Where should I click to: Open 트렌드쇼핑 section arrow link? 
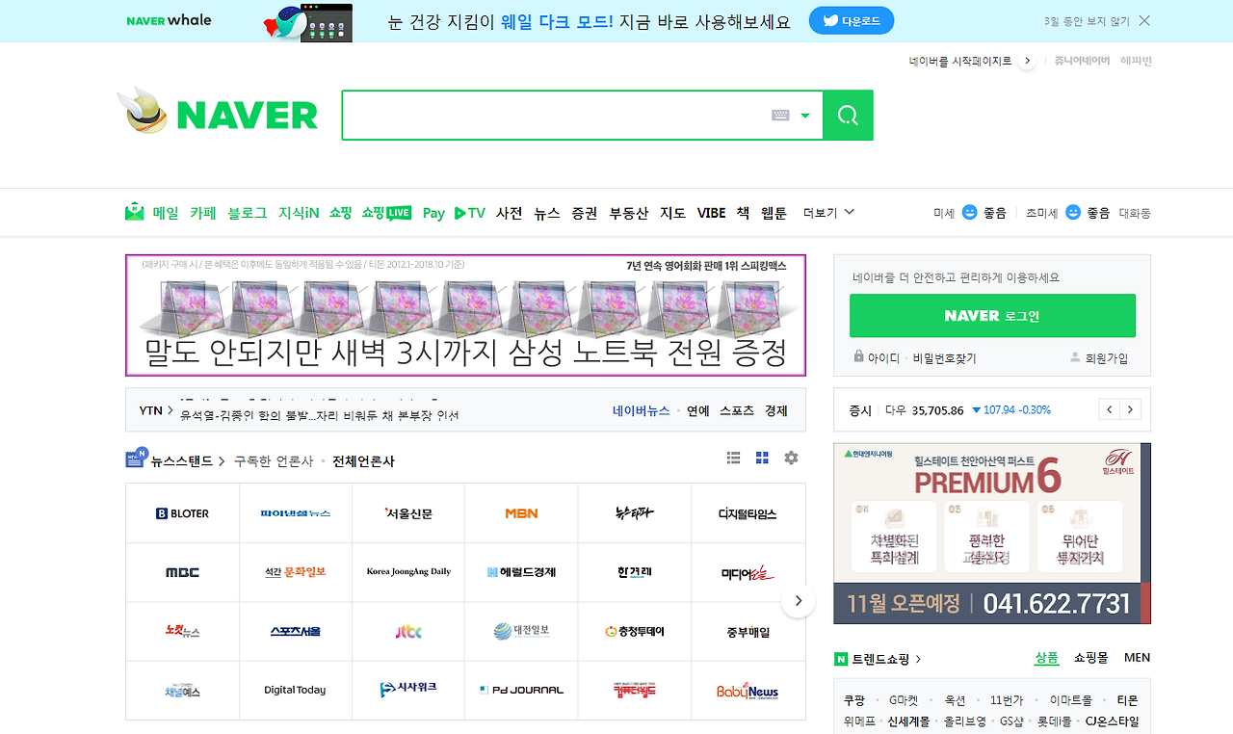918,659
